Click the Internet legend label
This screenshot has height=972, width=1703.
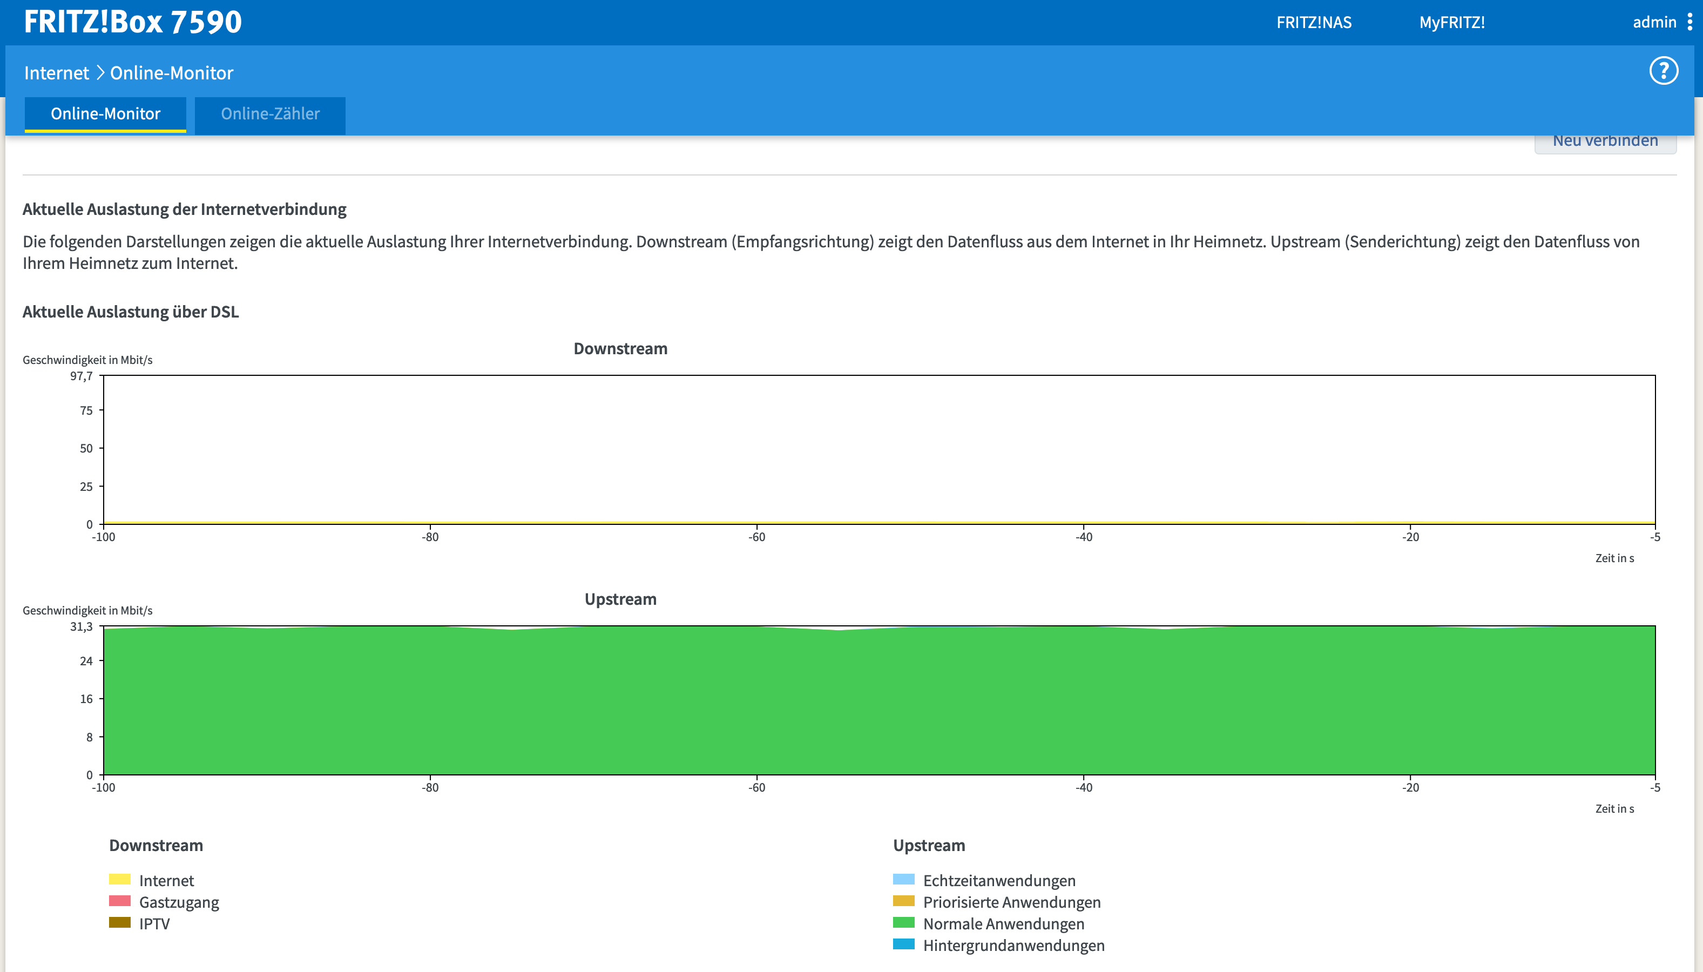coord(166,881)
